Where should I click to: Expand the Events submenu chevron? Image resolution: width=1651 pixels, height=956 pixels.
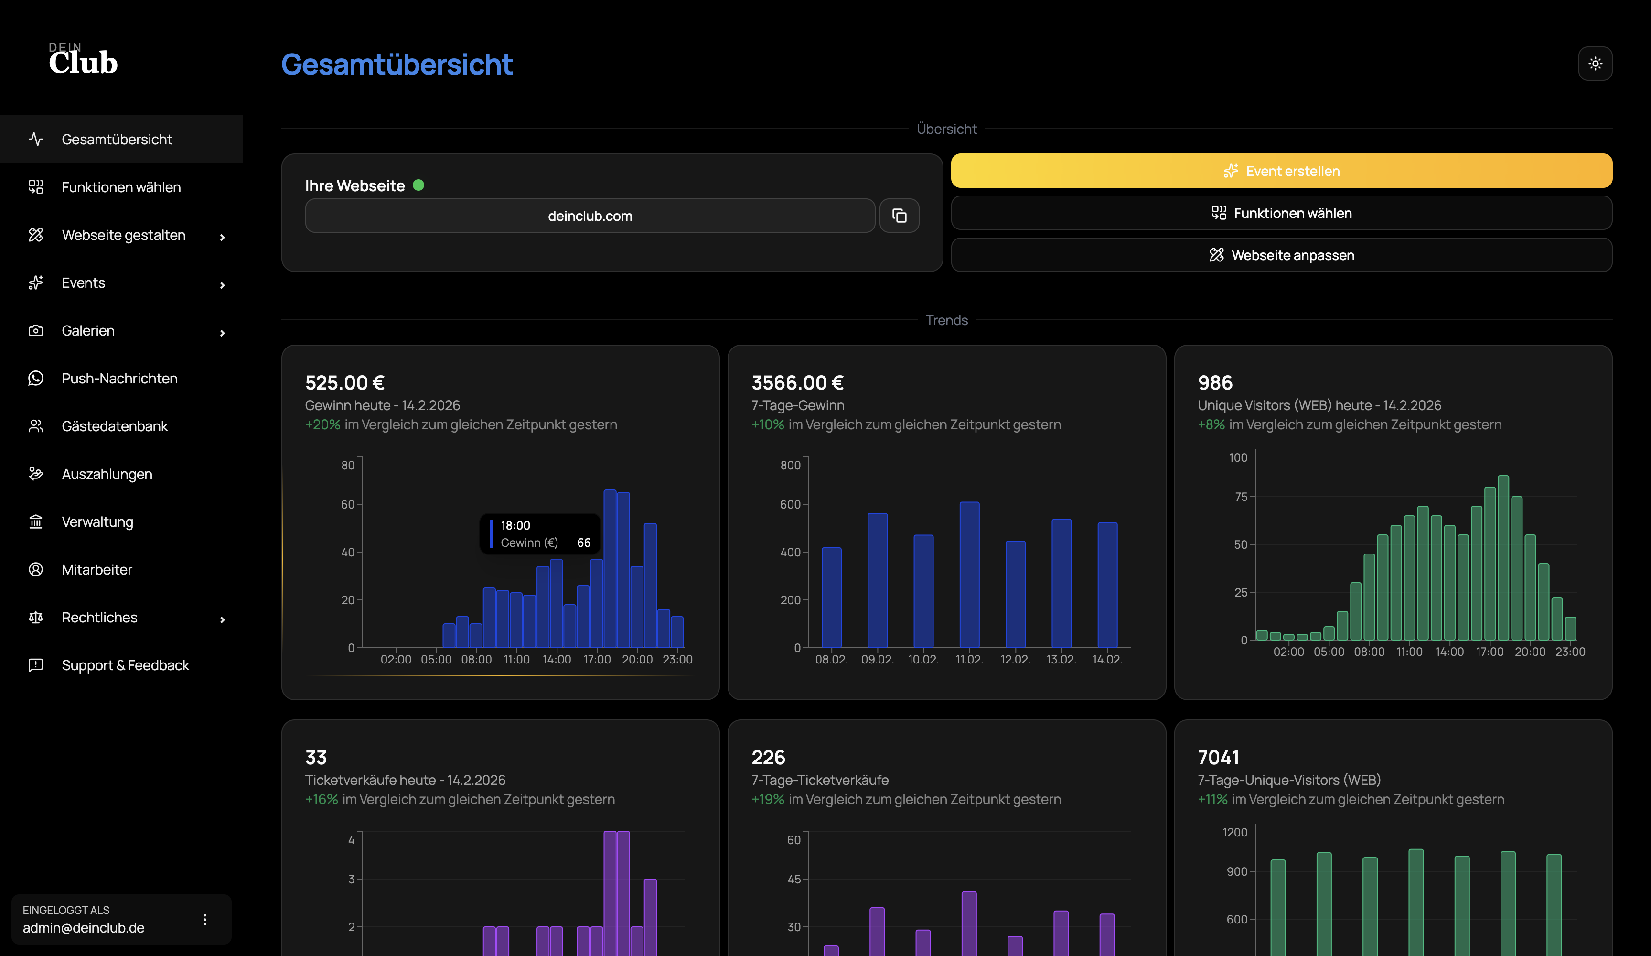tap(223, 284)
